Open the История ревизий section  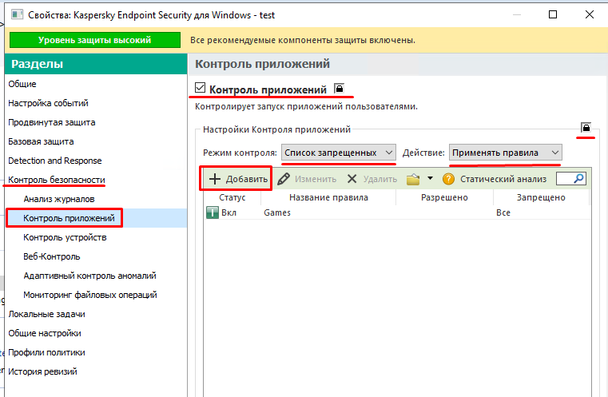point(42,371)
